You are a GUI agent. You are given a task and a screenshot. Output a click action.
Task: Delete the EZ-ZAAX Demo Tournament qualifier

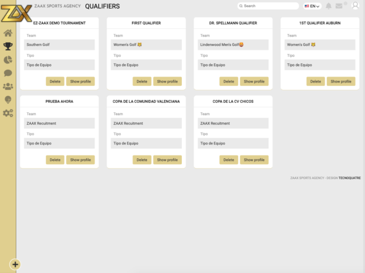click(55, 81)
